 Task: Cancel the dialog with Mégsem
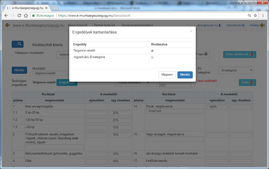coord(167,75)
